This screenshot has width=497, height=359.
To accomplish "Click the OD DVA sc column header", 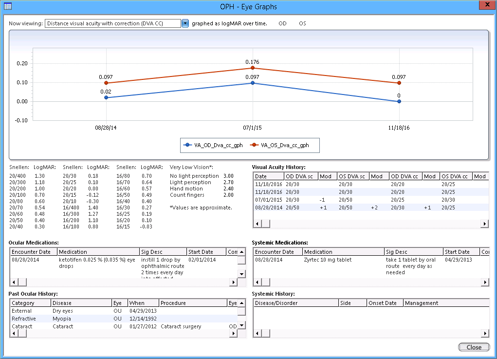I will coord(301,176).
